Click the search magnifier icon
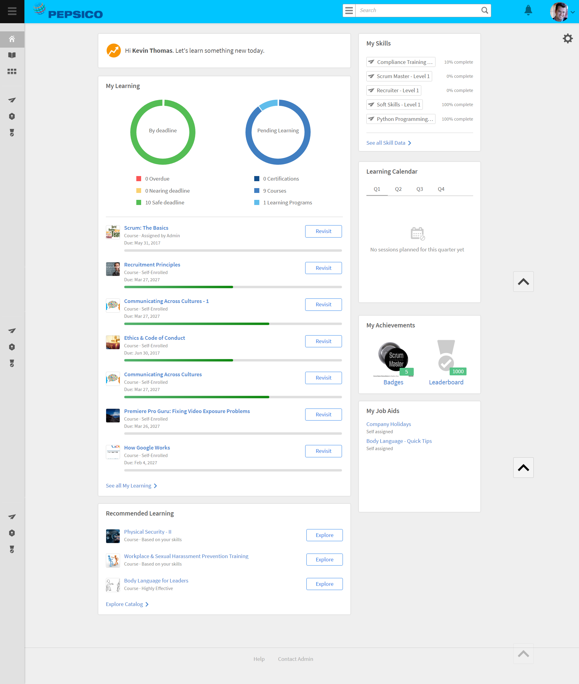 coord(485,11)
